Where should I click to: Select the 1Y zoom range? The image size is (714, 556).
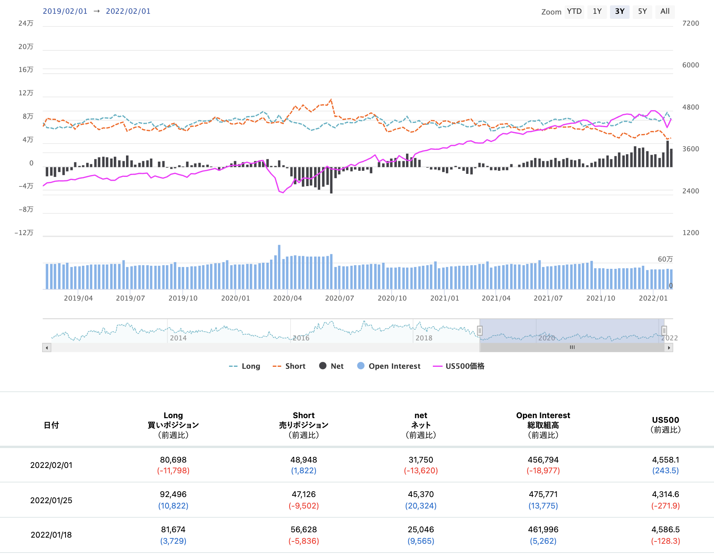coord(597,11)
